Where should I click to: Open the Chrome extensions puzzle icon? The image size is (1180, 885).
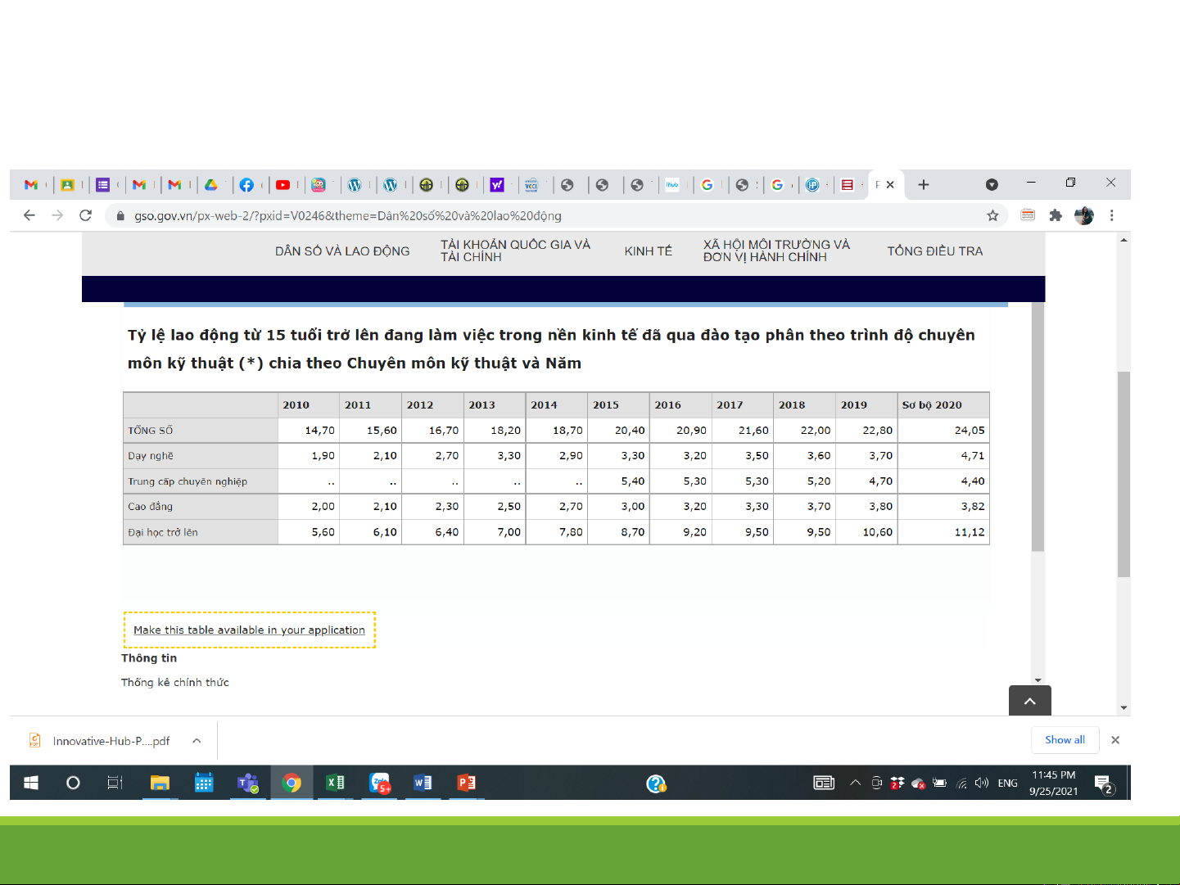pos(1056,215)
